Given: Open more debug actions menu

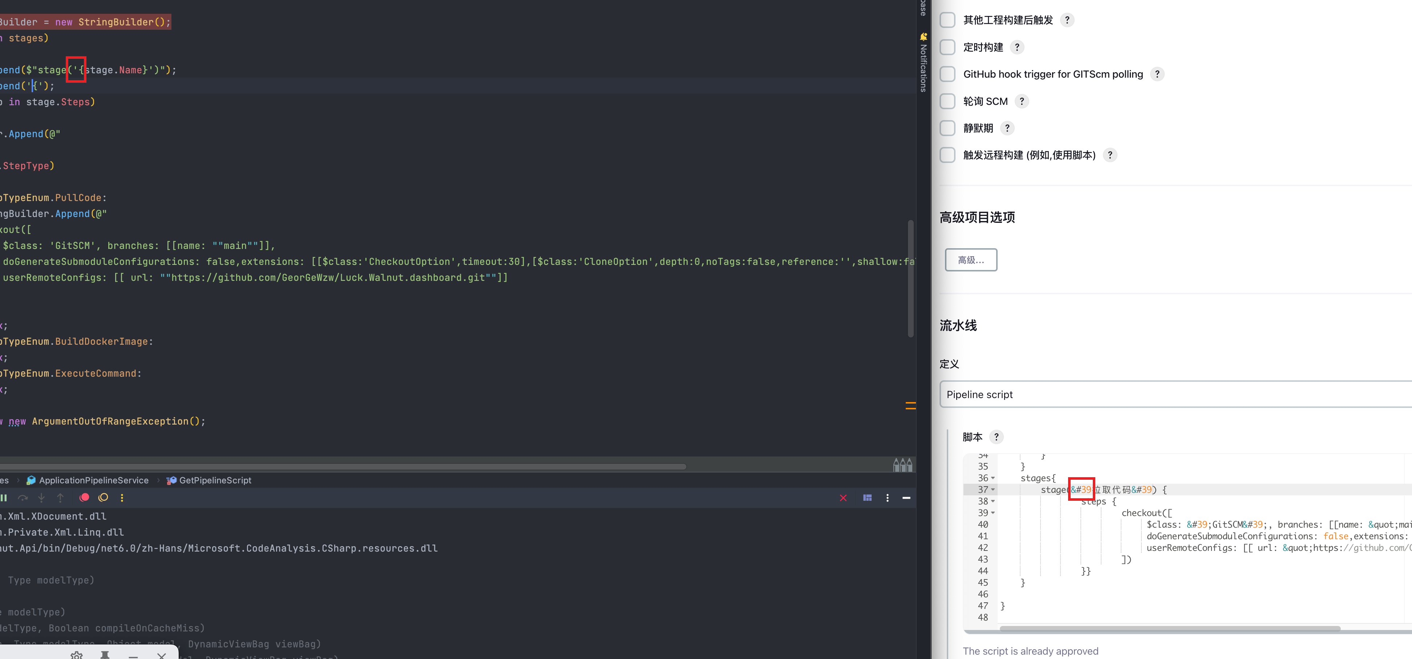Looking at the screenshot, I should (122, 498).
